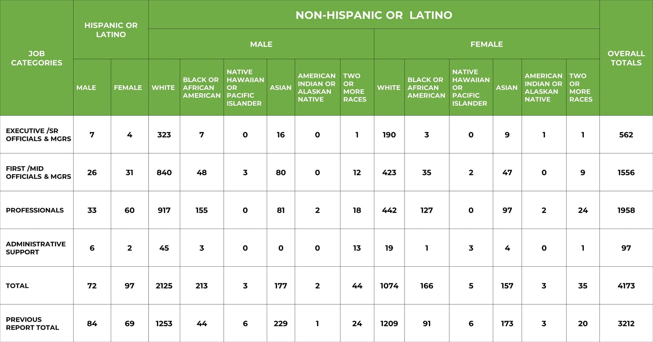Click the NON-HISPANIC OR LATINO main header
This screenshot has width=653, height=342.
coord(374,15)
